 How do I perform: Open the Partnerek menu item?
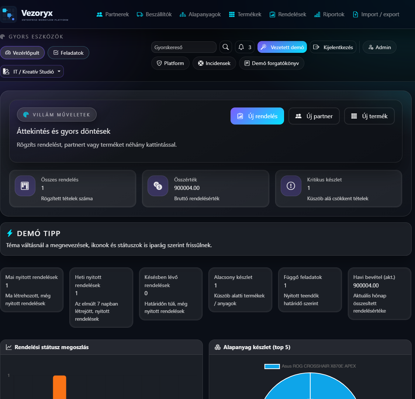coord(113,14)
